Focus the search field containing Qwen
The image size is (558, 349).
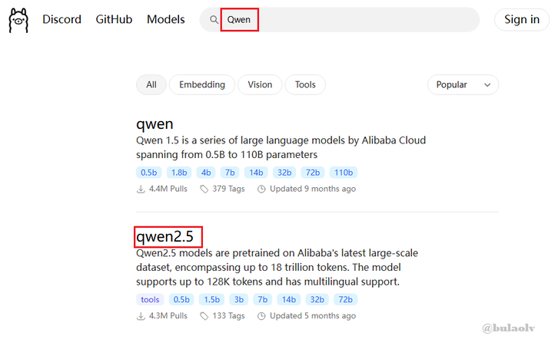(340, 19)
